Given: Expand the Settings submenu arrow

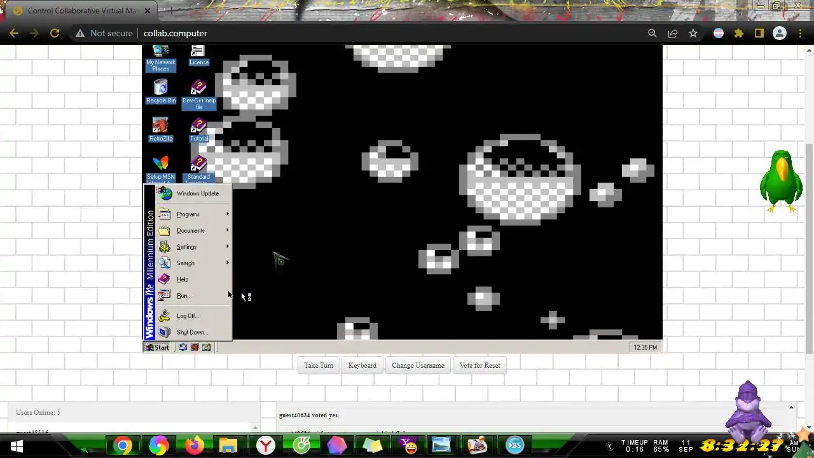Looking at the screenshot, I should pos(228,247).
